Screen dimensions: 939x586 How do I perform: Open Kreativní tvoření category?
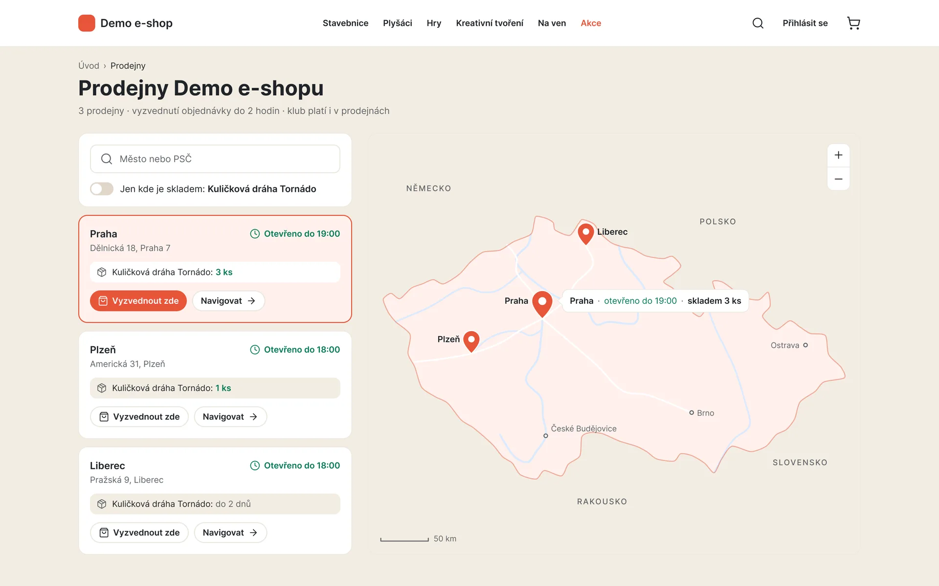[490, 23]
